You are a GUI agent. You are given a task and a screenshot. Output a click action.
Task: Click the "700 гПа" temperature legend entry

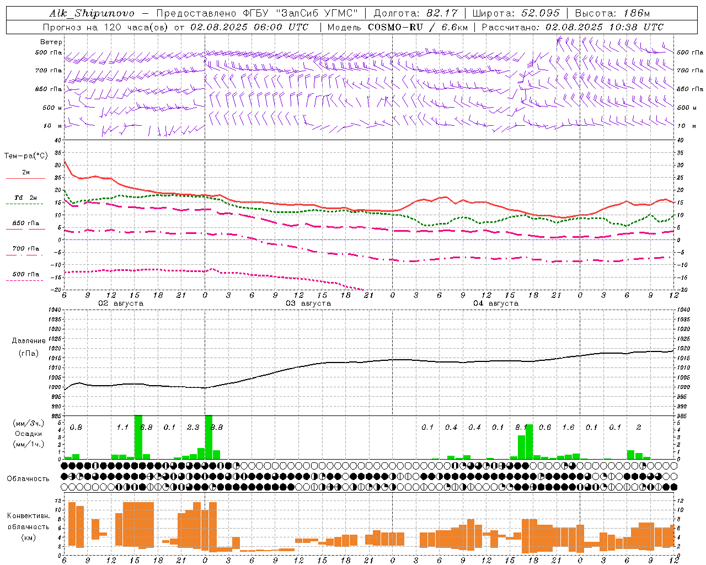point(26,249)
